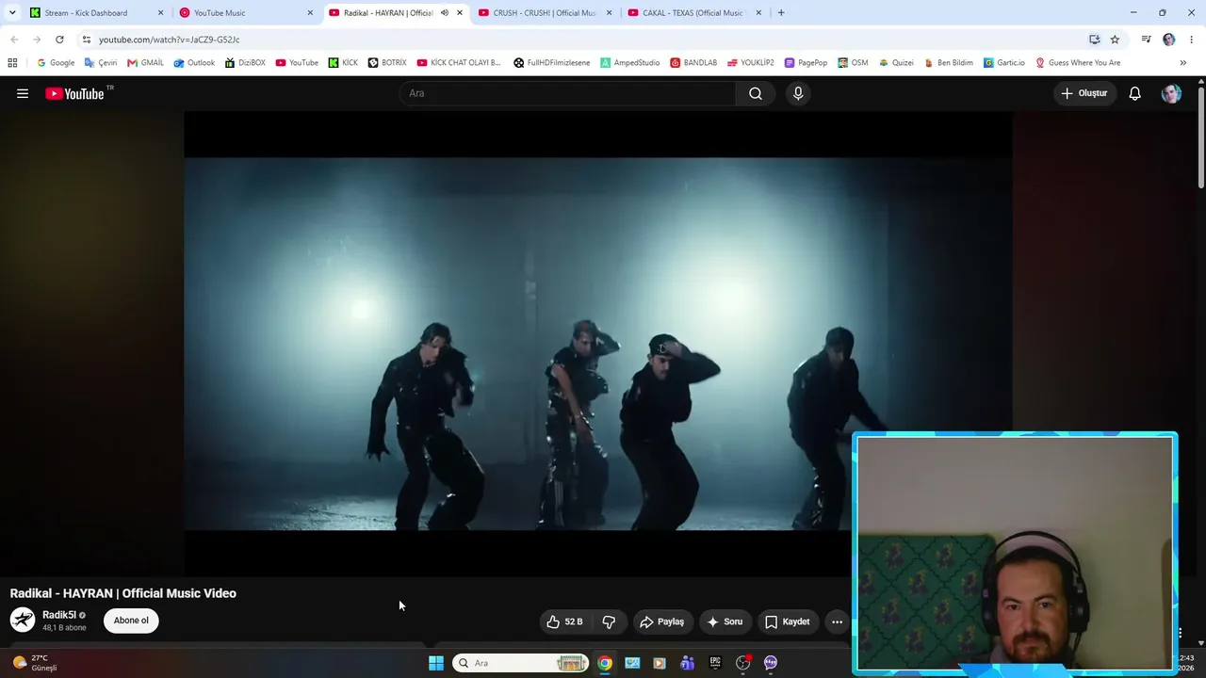The width and height of the screenshot is (1206, 678).
Task: Click the video title "Radikal - HAYRAN | Official Music Video"
Action: (123, 593)
